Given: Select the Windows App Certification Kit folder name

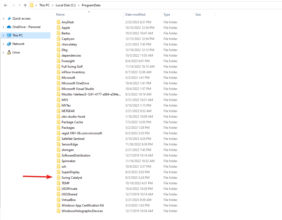Looking at the screenshot, I should [x=83, y=205].
